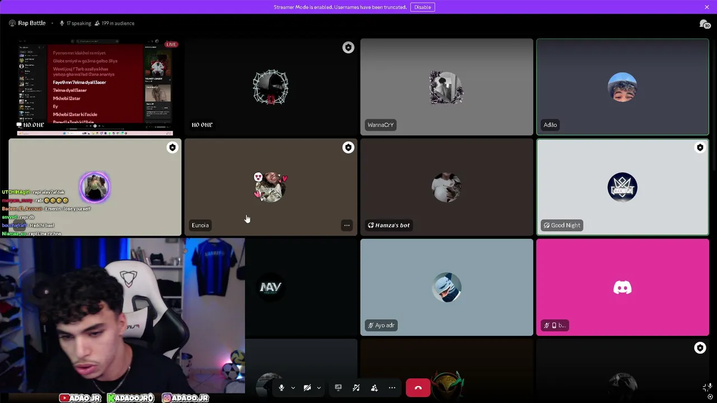
Task: Open the NO ONE live screen share
Action: [95, 87]
